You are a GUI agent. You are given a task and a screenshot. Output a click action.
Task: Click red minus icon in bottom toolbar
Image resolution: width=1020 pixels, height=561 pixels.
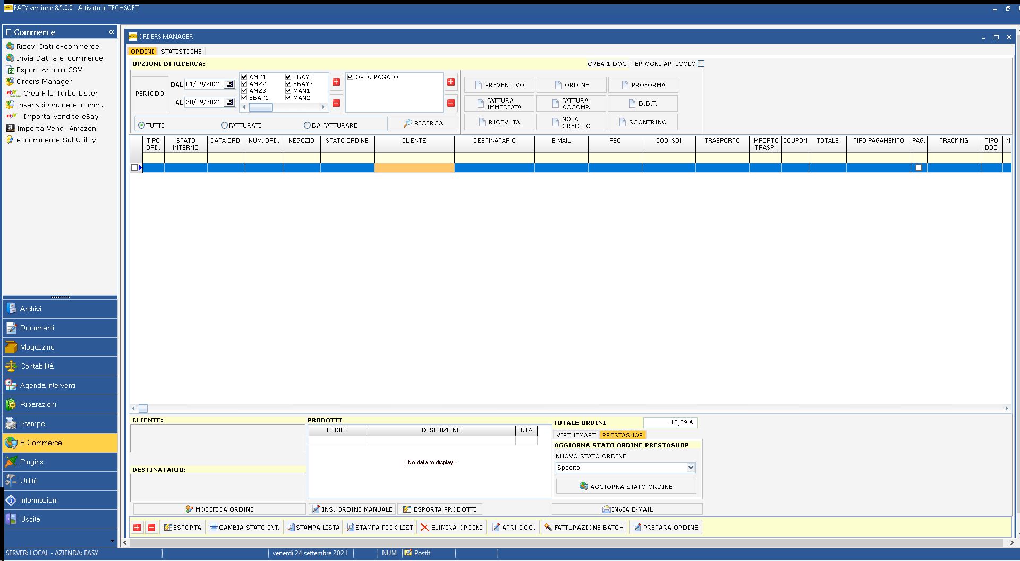[x=151, y=528]
